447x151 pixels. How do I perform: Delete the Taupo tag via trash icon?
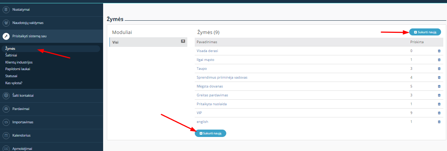(439, 69)
